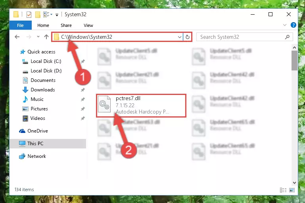This screenshot has height=203, width=305.
Task: Click the search magnifier icon
Action: point(287,37)
